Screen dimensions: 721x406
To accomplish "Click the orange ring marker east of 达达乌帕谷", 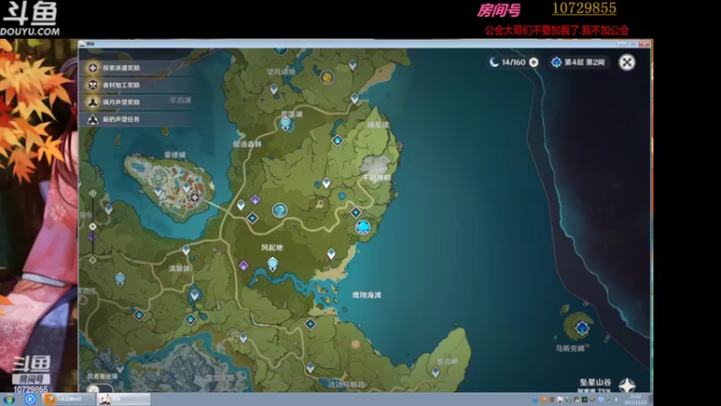I will [355, 344].
